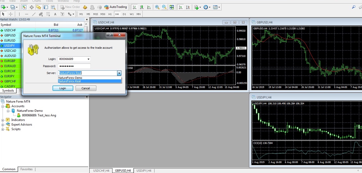Choose NatureForex-Real from server list

tap(90, 81)
